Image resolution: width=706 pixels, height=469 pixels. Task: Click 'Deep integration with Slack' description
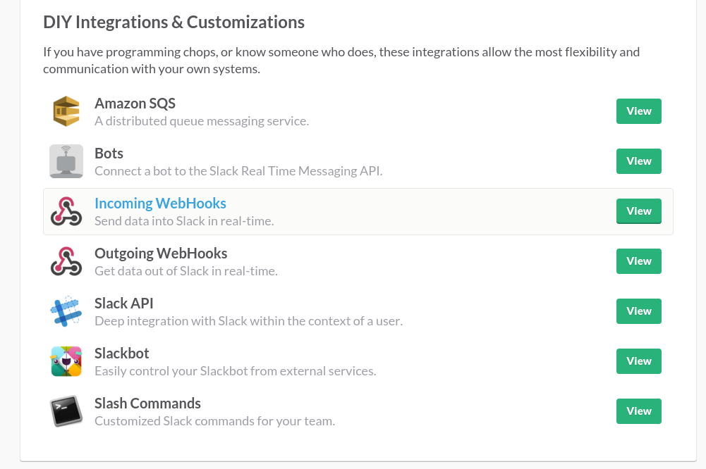pos(248,321)
